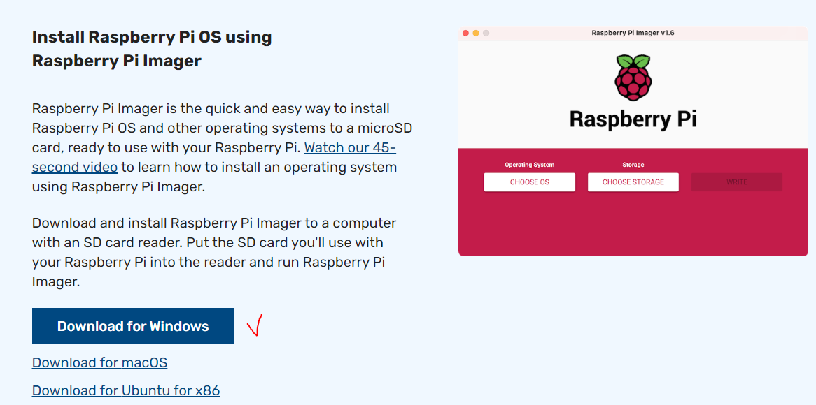Viewport: 816px width, 405px height.
Task: Open the Download for Ubuntu for x86 link
Action: coord(126,390)
